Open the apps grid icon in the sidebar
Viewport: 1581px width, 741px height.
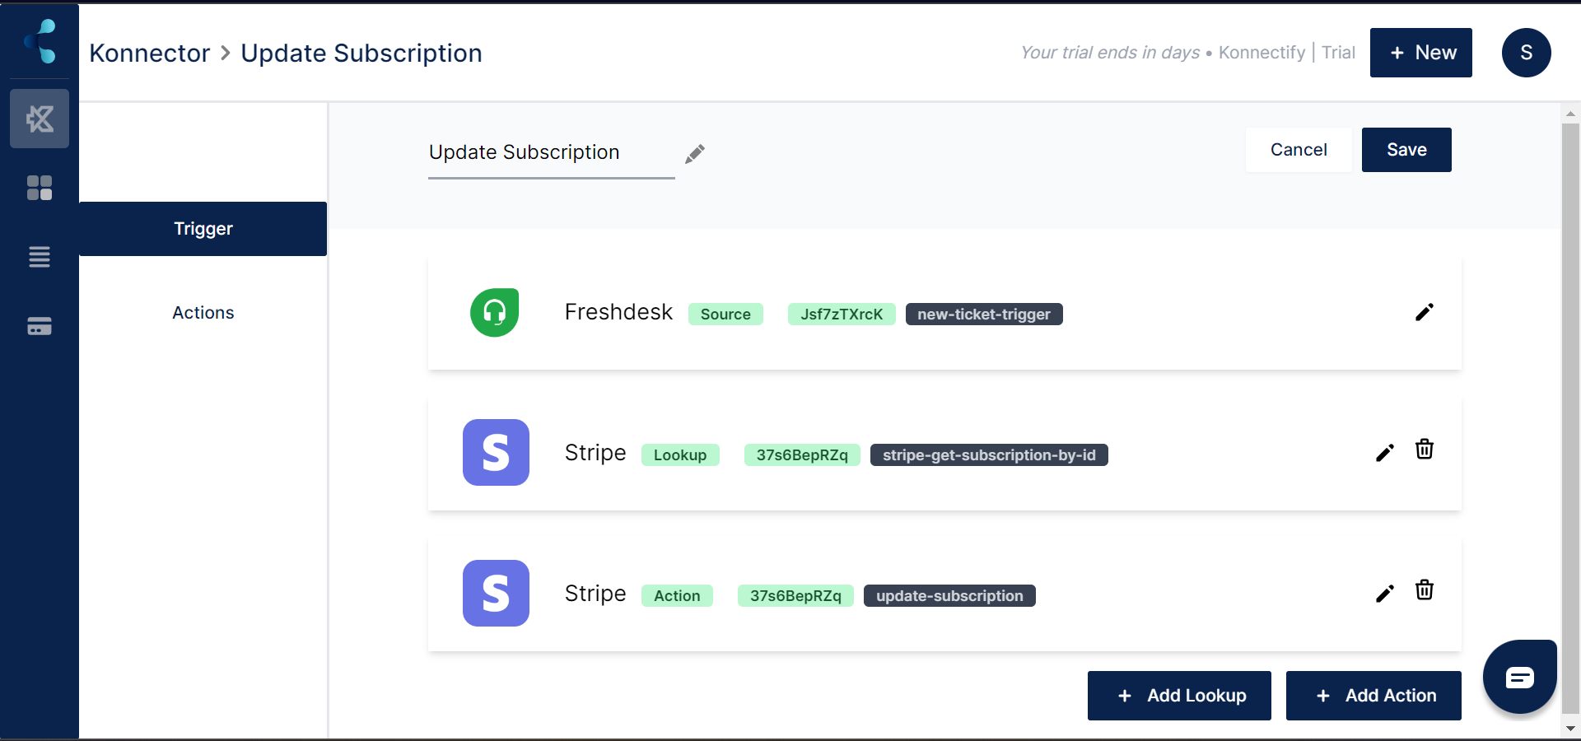(39, 188)
